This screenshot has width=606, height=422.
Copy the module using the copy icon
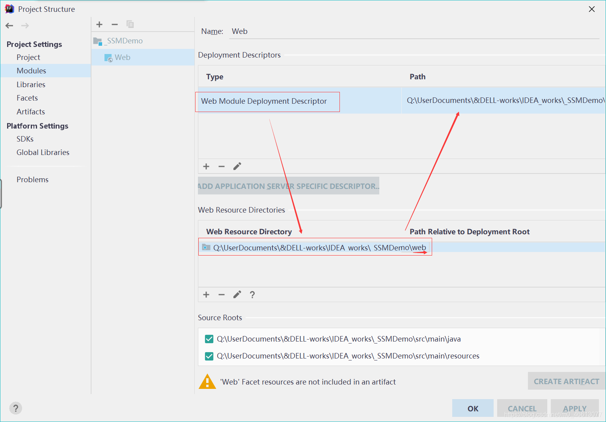[x=130, y=24]
